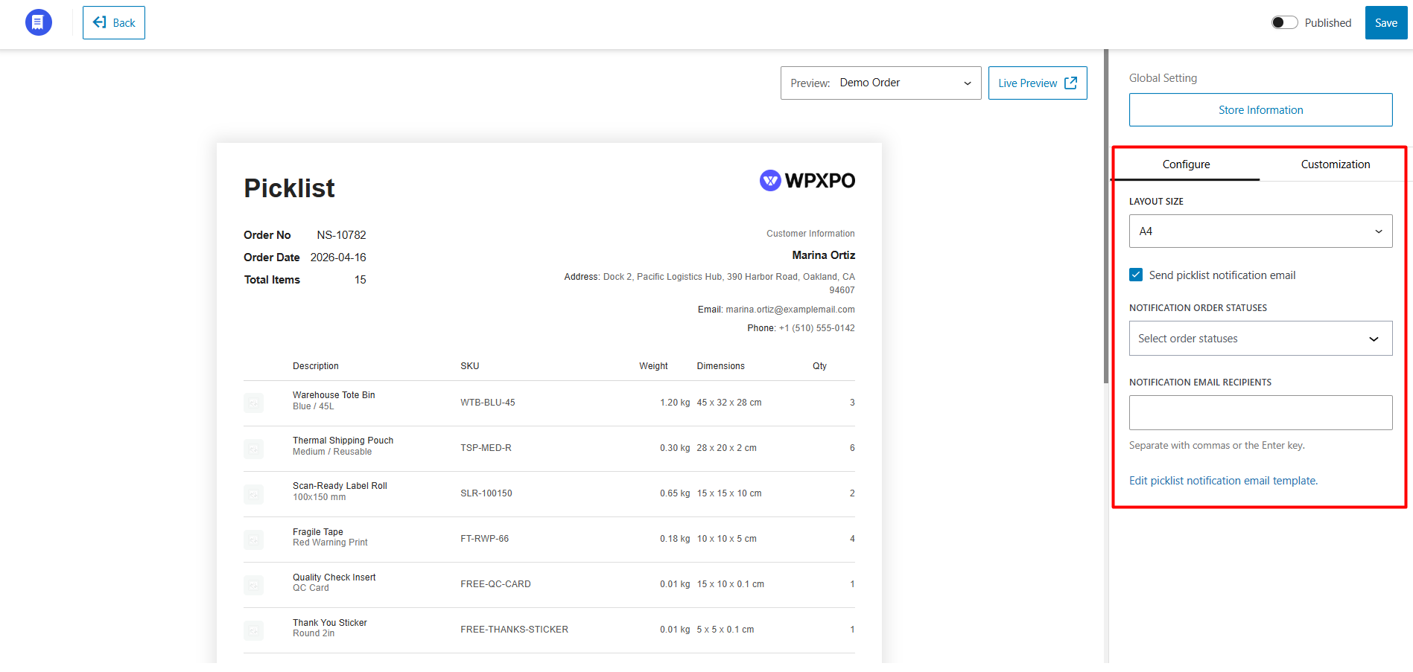Click the Weight column header
Screen dimensions: 1413x672
click(653, 366)
